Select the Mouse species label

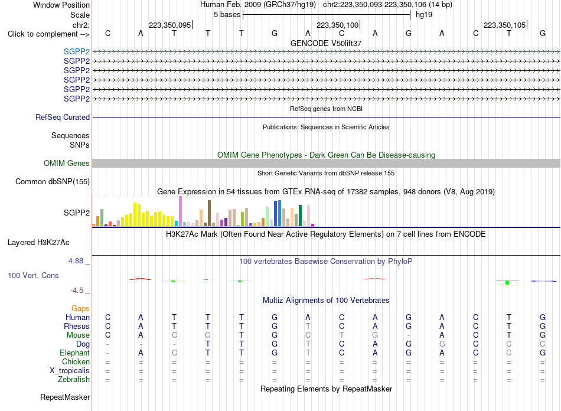78,335
